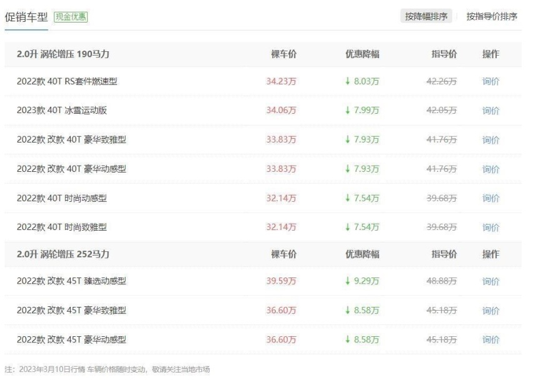Image resolution: width=533 pixels, height=380 pixels.
Task: Click 裸车价 header in 252马力 section
Action: point(283,254)
